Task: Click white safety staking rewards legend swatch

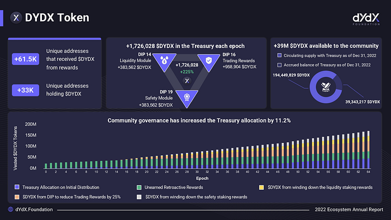Action: coord(139,197)
